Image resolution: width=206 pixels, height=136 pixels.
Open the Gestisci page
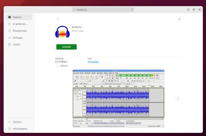[19, 122]
